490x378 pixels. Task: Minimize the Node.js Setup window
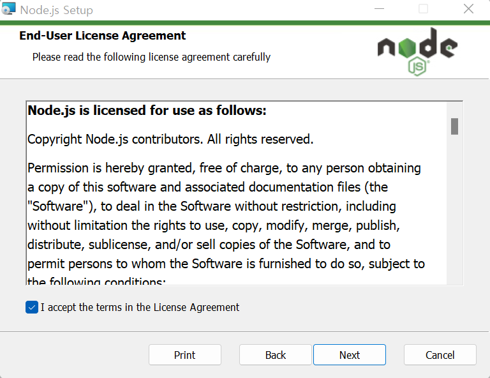379,9
